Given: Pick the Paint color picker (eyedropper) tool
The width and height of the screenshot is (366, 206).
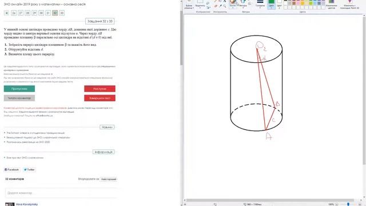Looking at the screenshot, I should pos(220,6).
